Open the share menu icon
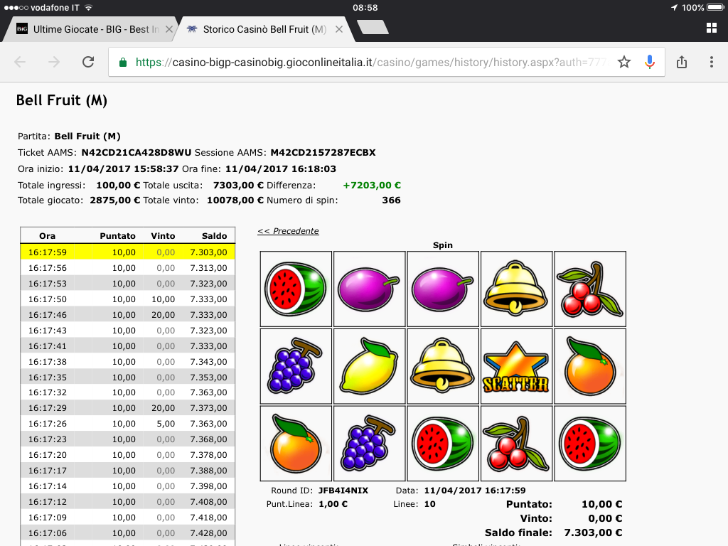The height and width of the screenshot is (546, 728). 682,62
